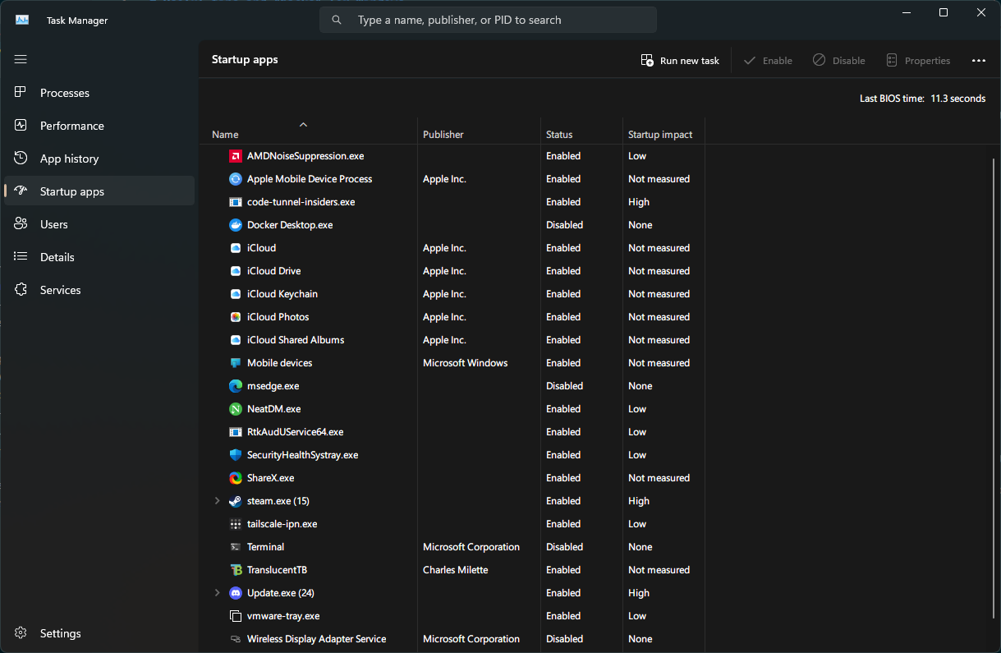Expand the steam.exe (15) group

click(217, 501)
